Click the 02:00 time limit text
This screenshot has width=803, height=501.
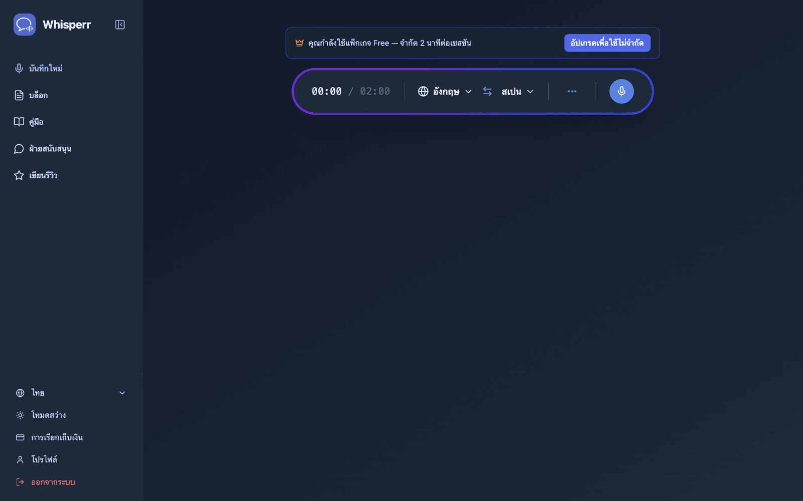375,91
